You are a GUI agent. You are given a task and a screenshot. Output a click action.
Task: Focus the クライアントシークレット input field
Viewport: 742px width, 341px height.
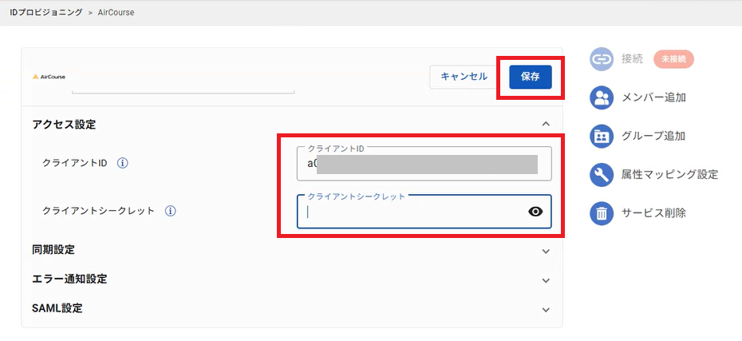[x=424, y=212]
